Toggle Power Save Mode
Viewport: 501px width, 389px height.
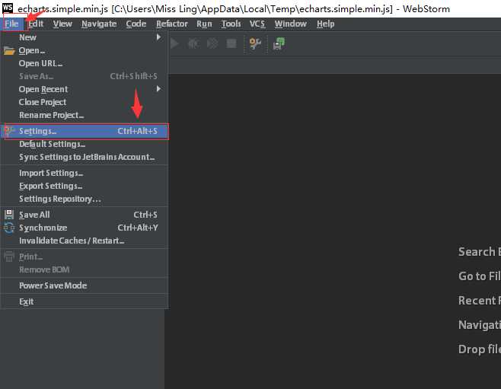click(x=85, y=285)
